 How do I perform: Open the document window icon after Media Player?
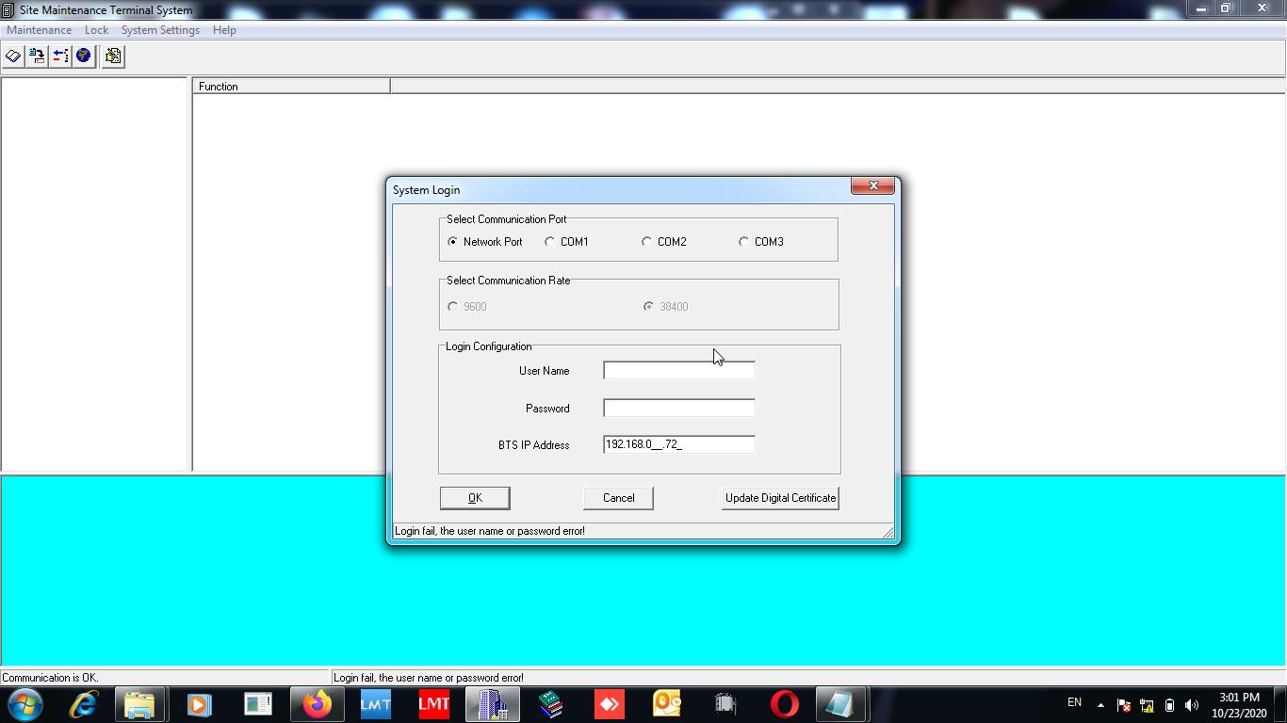tap(257, 704)
